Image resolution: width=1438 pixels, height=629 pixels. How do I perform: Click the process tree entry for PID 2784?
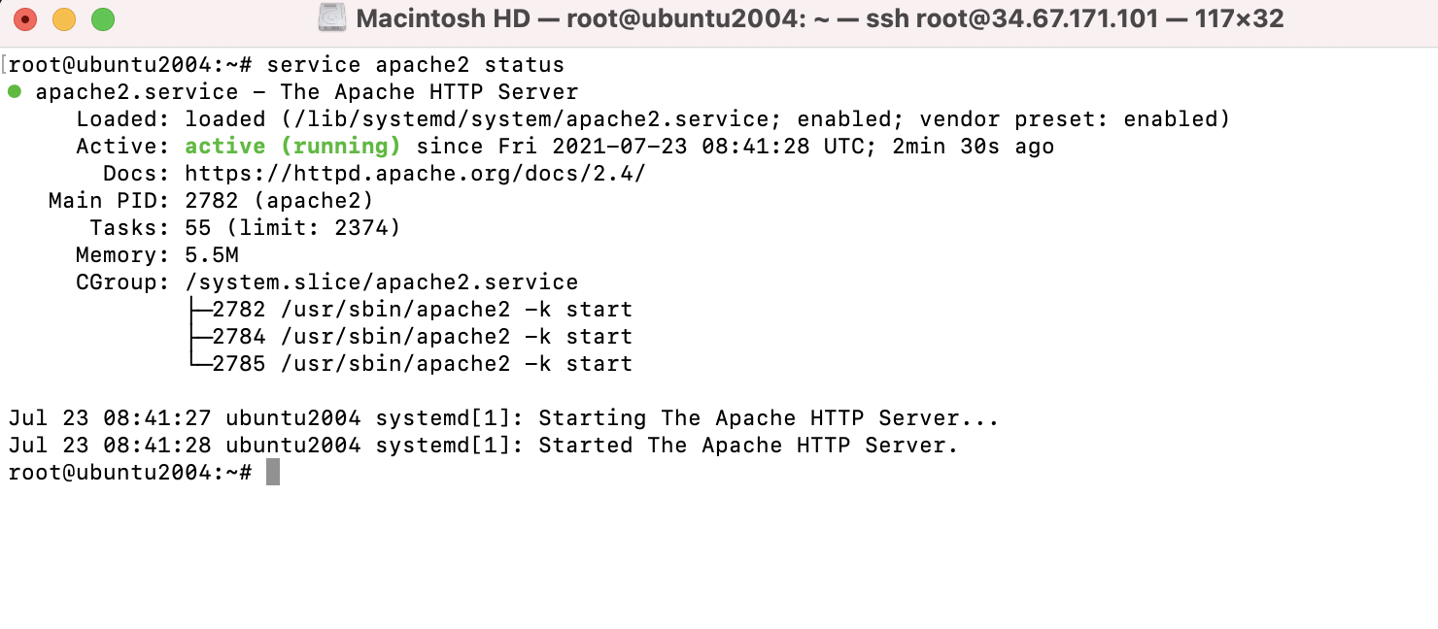(408, 337)
